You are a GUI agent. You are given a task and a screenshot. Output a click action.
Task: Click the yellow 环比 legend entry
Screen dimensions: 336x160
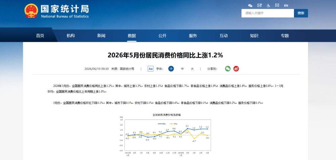point(174,124)
